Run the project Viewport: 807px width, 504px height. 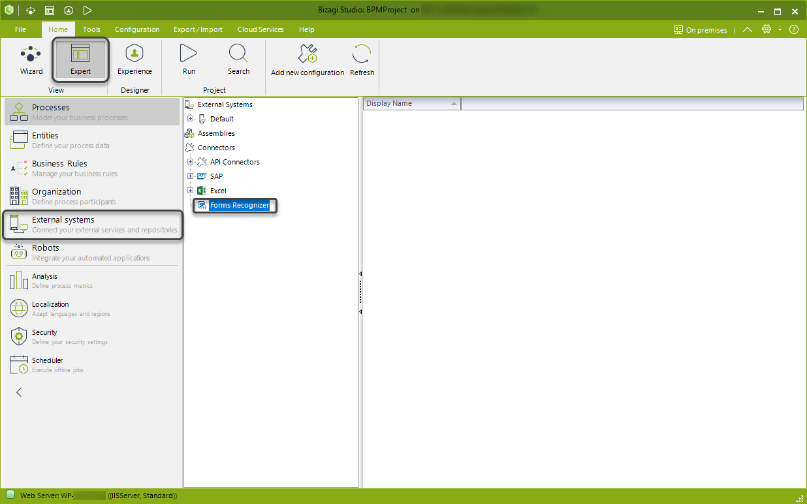coord(189,60)
